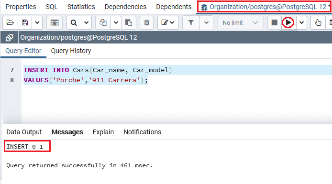Click the connection status plug icon
Screen dimensions: 332x184
(x=10, y=37)
